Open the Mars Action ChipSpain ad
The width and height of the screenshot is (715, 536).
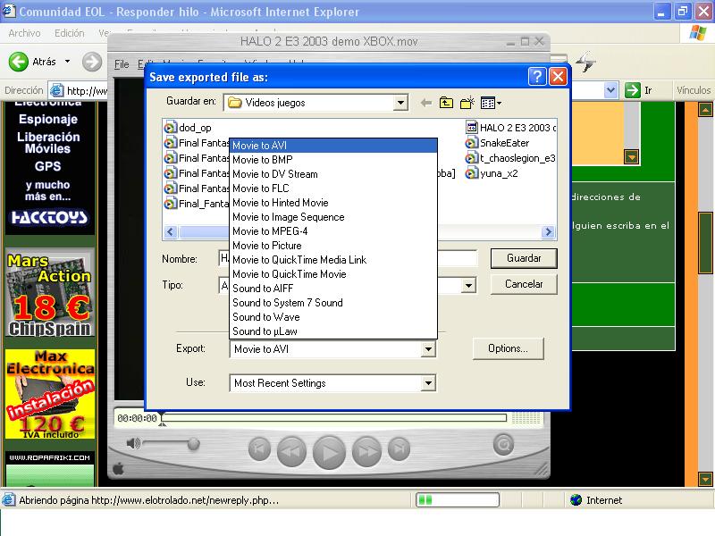(50, 294)
